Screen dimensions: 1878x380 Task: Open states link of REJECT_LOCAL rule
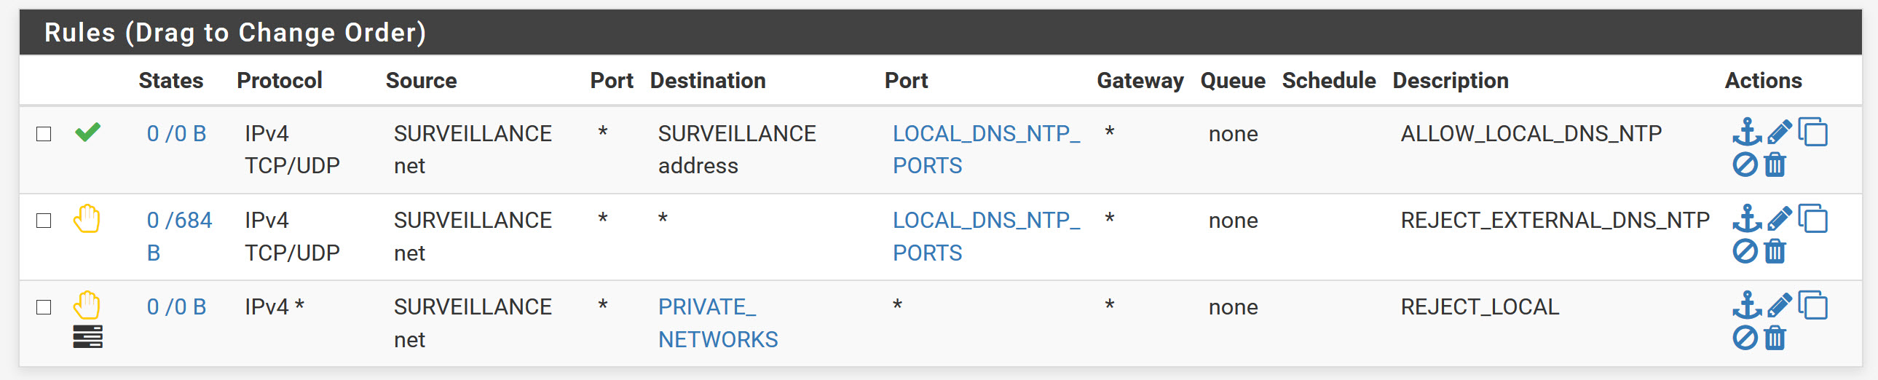[x=176, y=307]
